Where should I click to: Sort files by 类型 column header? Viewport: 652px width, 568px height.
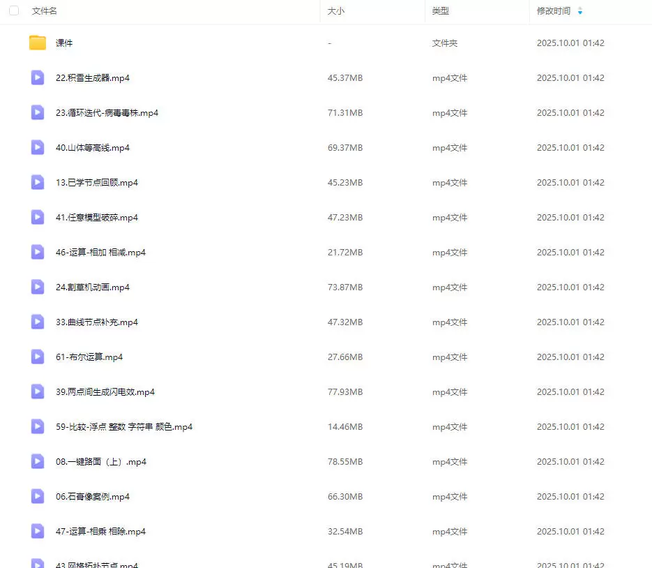coord(441,11)
